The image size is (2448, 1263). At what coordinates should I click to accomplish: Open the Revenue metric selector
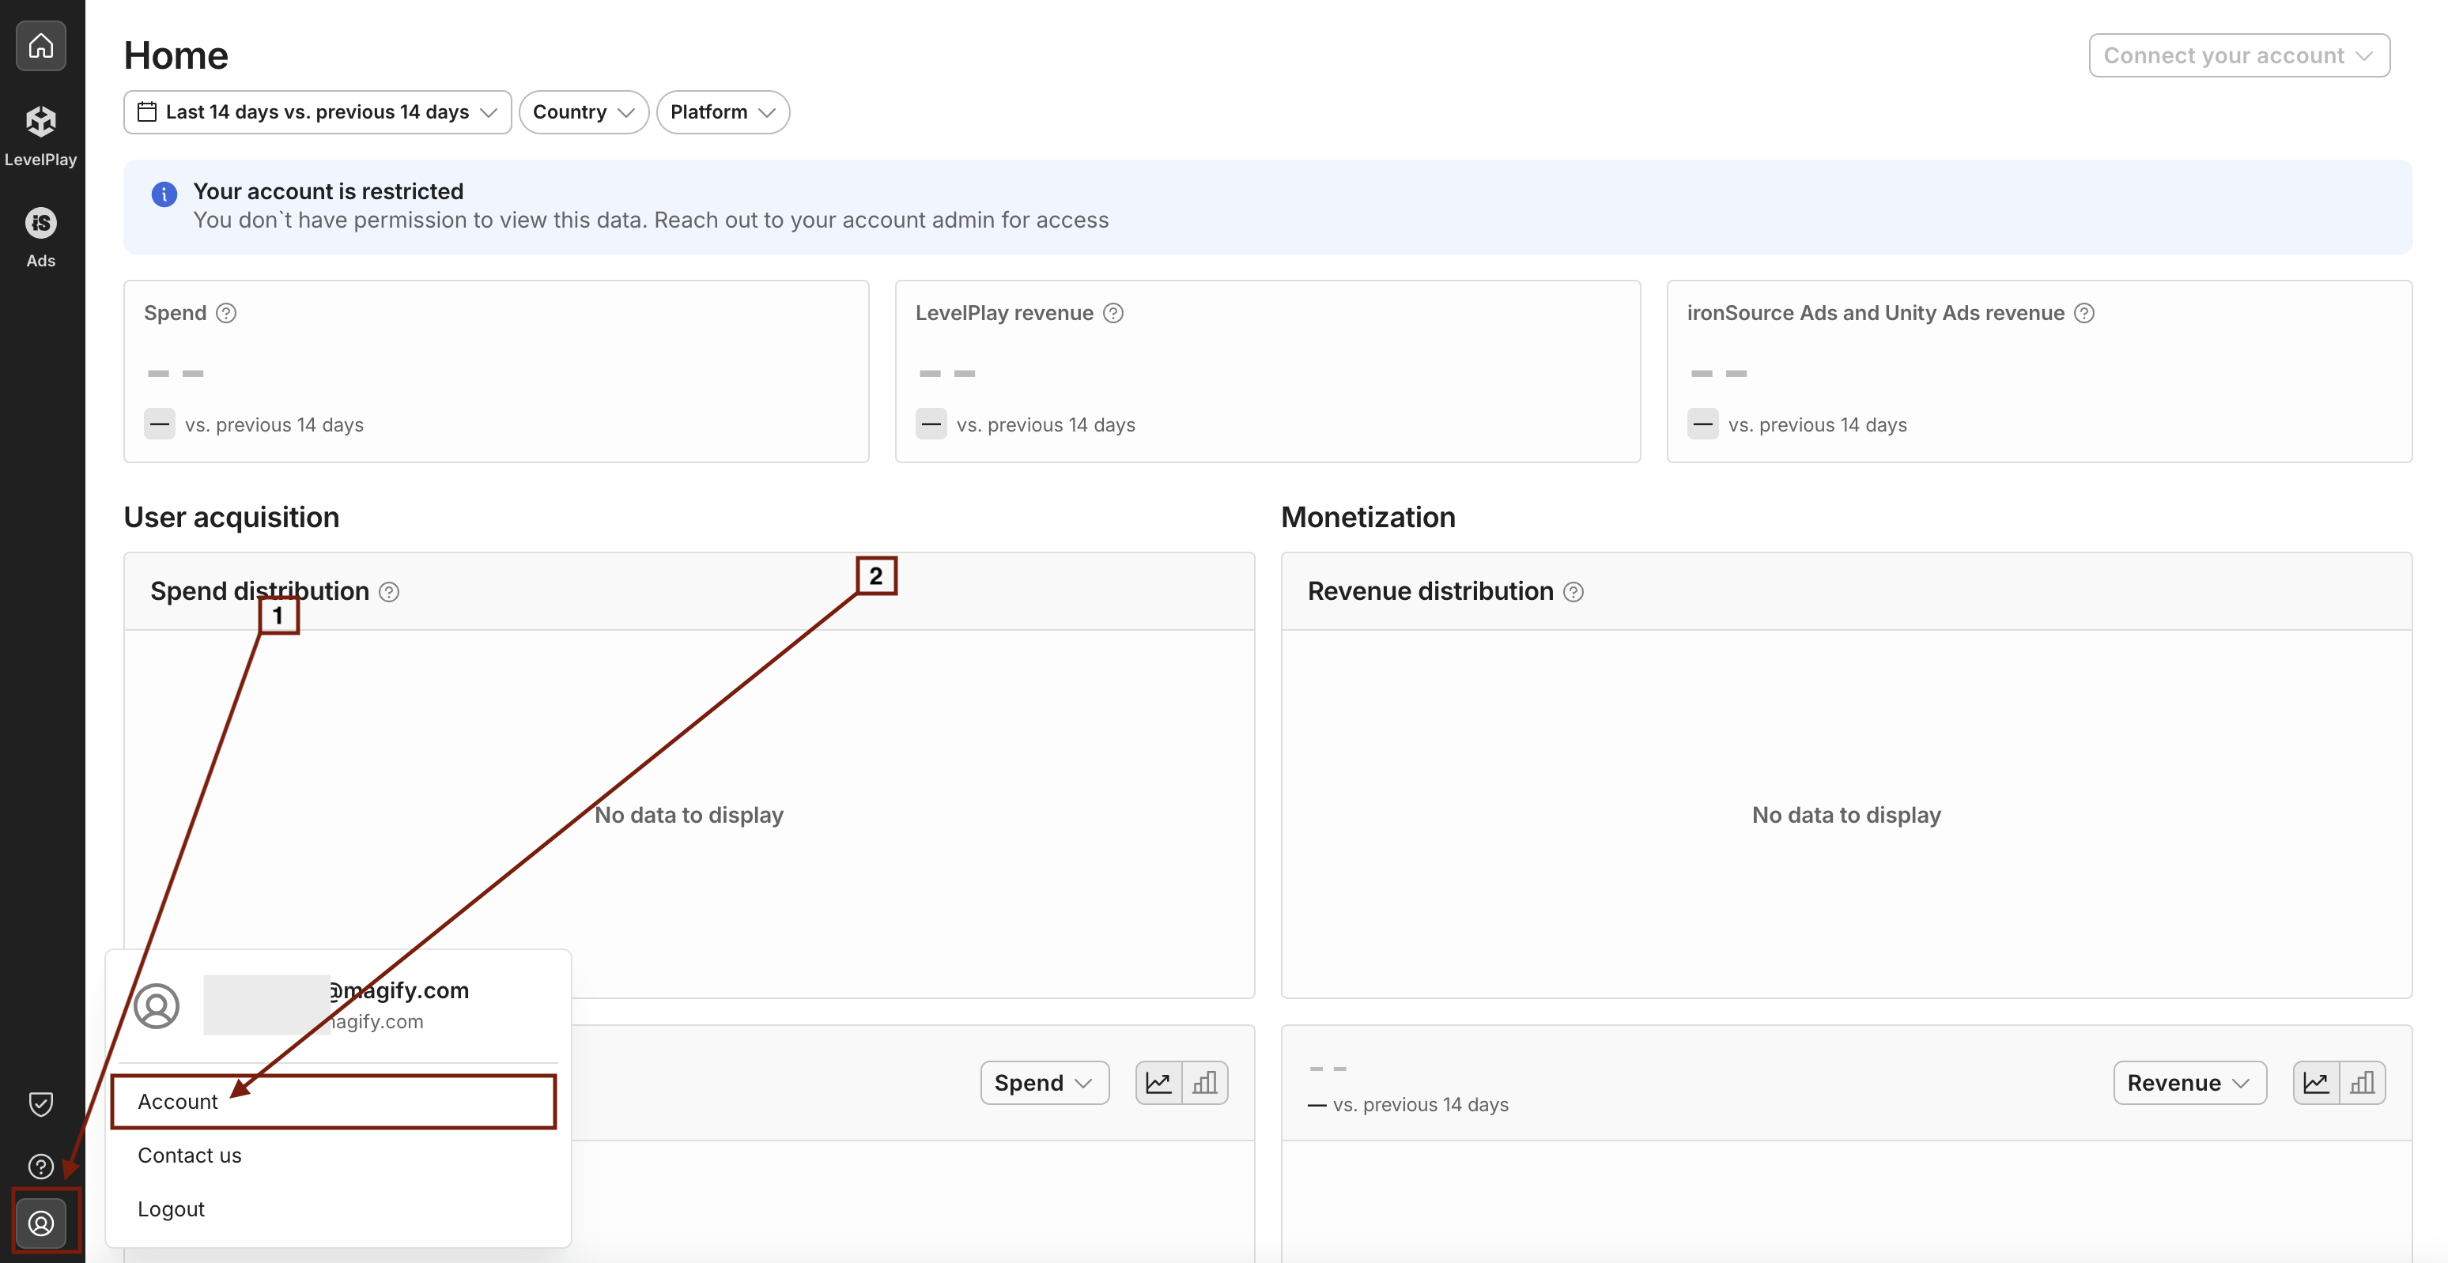tap(2189, 1083)
